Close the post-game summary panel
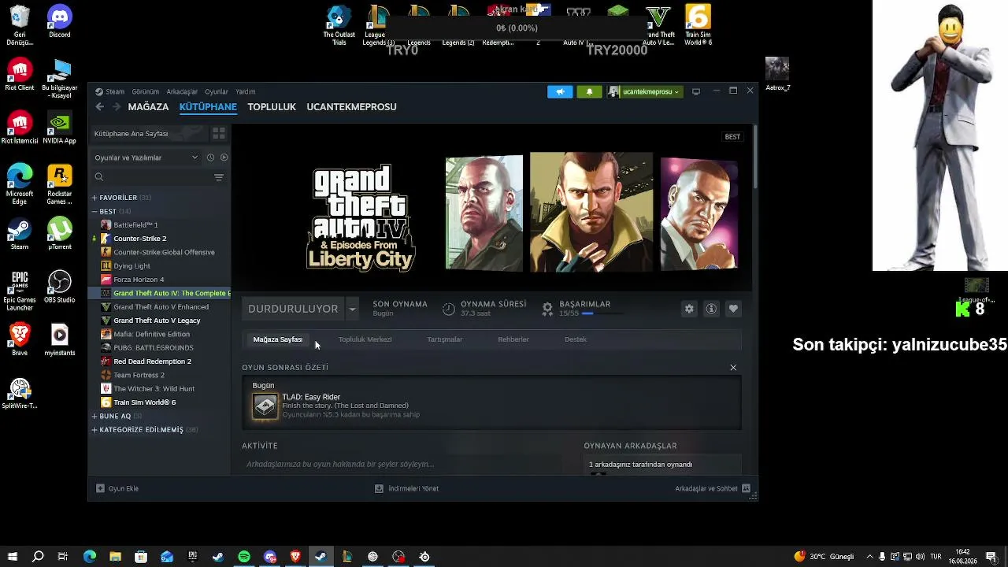Image resolution: width=1008 pixels, height=567 pixels. coord(733,368)
